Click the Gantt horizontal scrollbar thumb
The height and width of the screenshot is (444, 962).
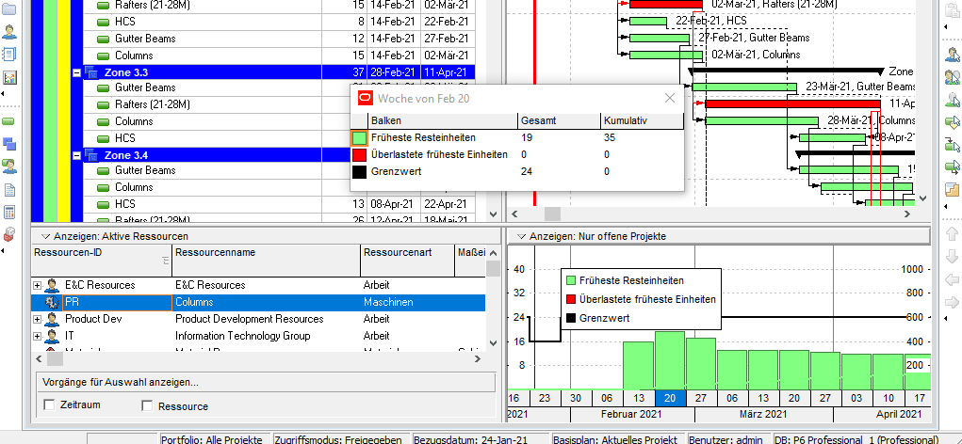(x=552, y=214)
